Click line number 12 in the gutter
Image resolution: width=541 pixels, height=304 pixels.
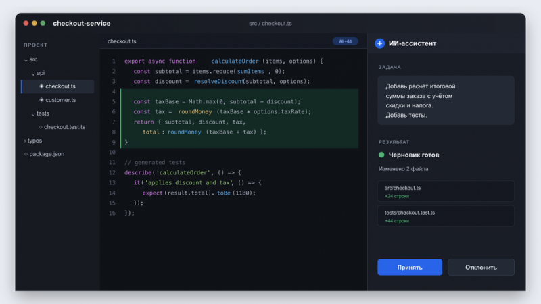click(112, 173)
